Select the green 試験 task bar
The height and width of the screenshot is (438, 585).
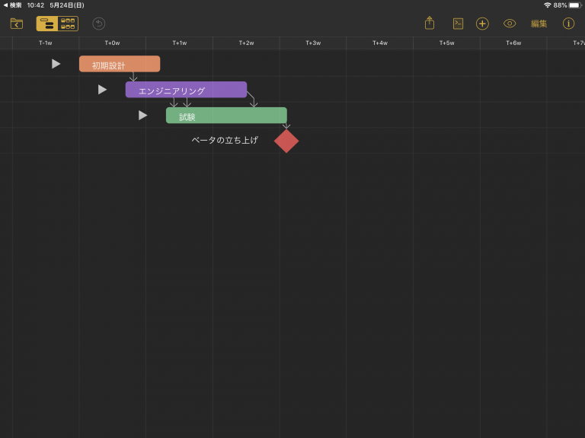pyautogui.click(x=226, y=116)
